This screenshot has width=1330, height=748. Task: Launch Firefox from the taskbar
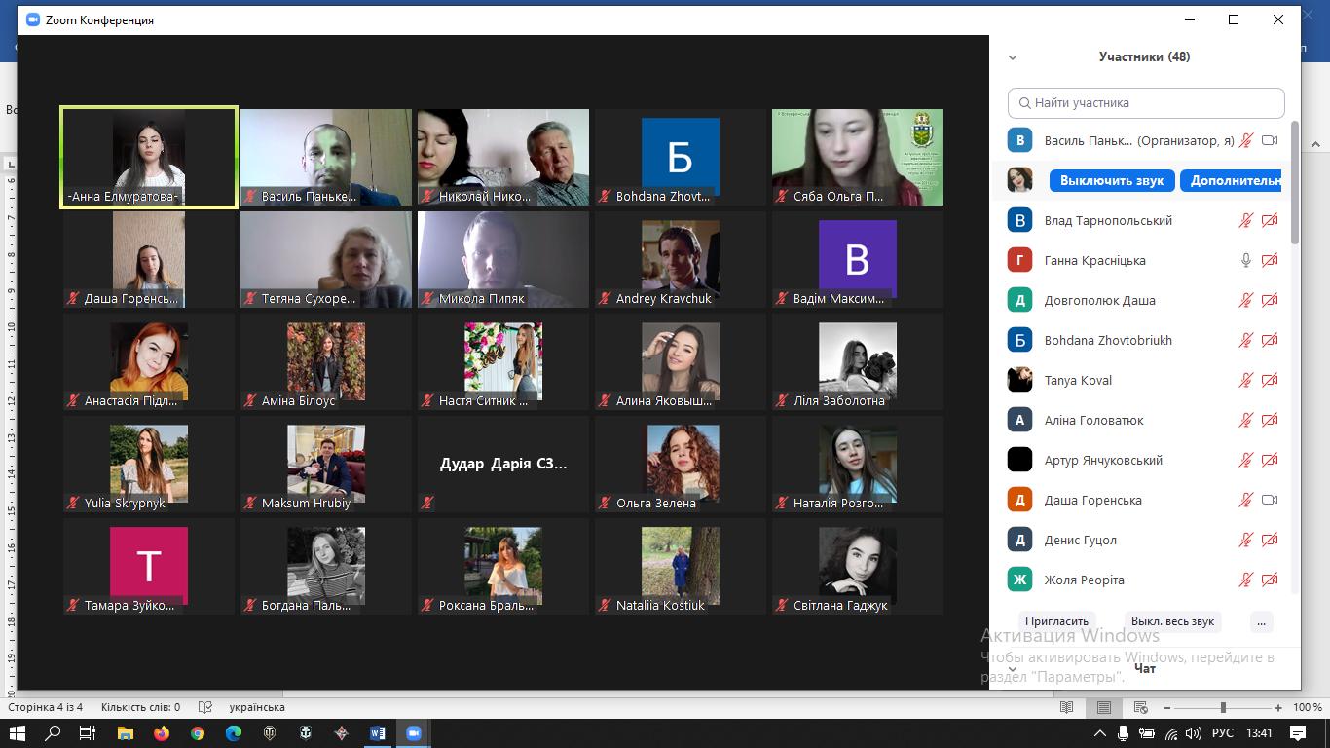point(162,733)
